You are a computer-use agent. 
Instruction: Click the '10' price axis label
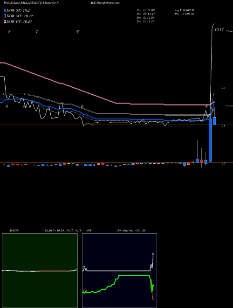click(x=223, y=163)
